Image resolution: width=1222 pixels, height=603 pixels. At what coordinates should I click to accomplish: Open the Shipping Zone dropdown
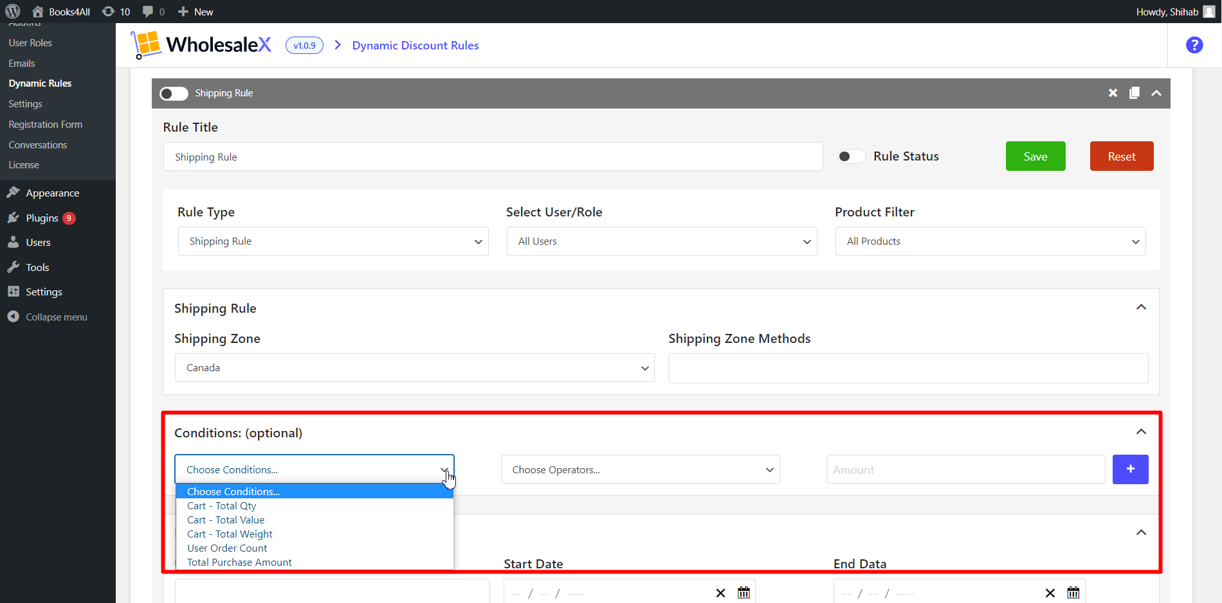pos(414,368)
